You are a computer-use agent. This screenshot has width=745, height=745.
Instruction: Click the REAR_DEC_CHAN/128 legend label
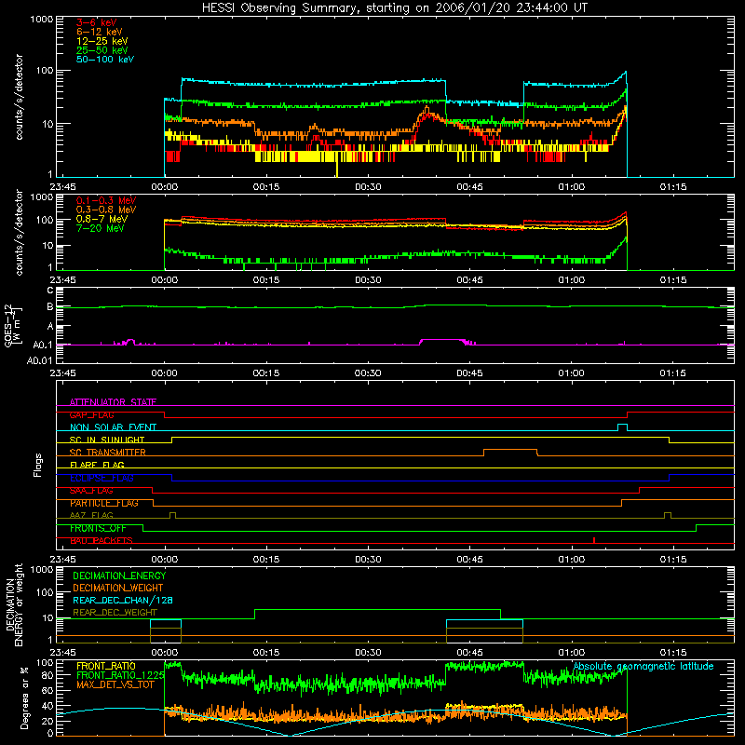pyautogui.click(x=122, y=600)
